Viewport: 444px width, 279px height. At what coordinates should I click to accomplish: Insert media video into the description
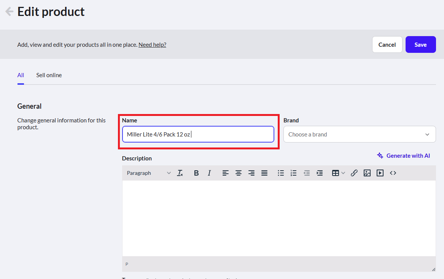[x=380, y=173]
